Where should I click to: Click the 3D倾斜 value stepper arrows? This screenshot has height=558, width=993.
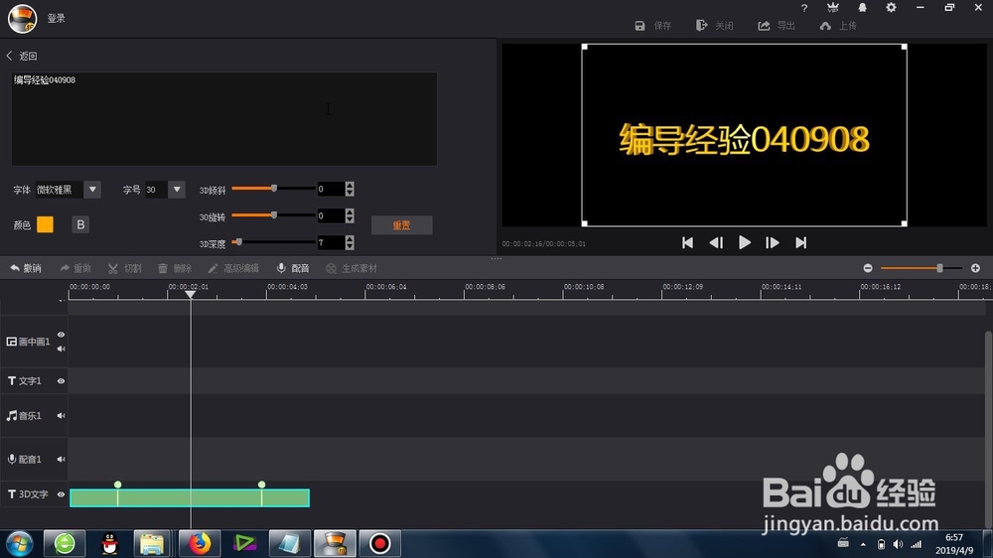pos(350,189)
